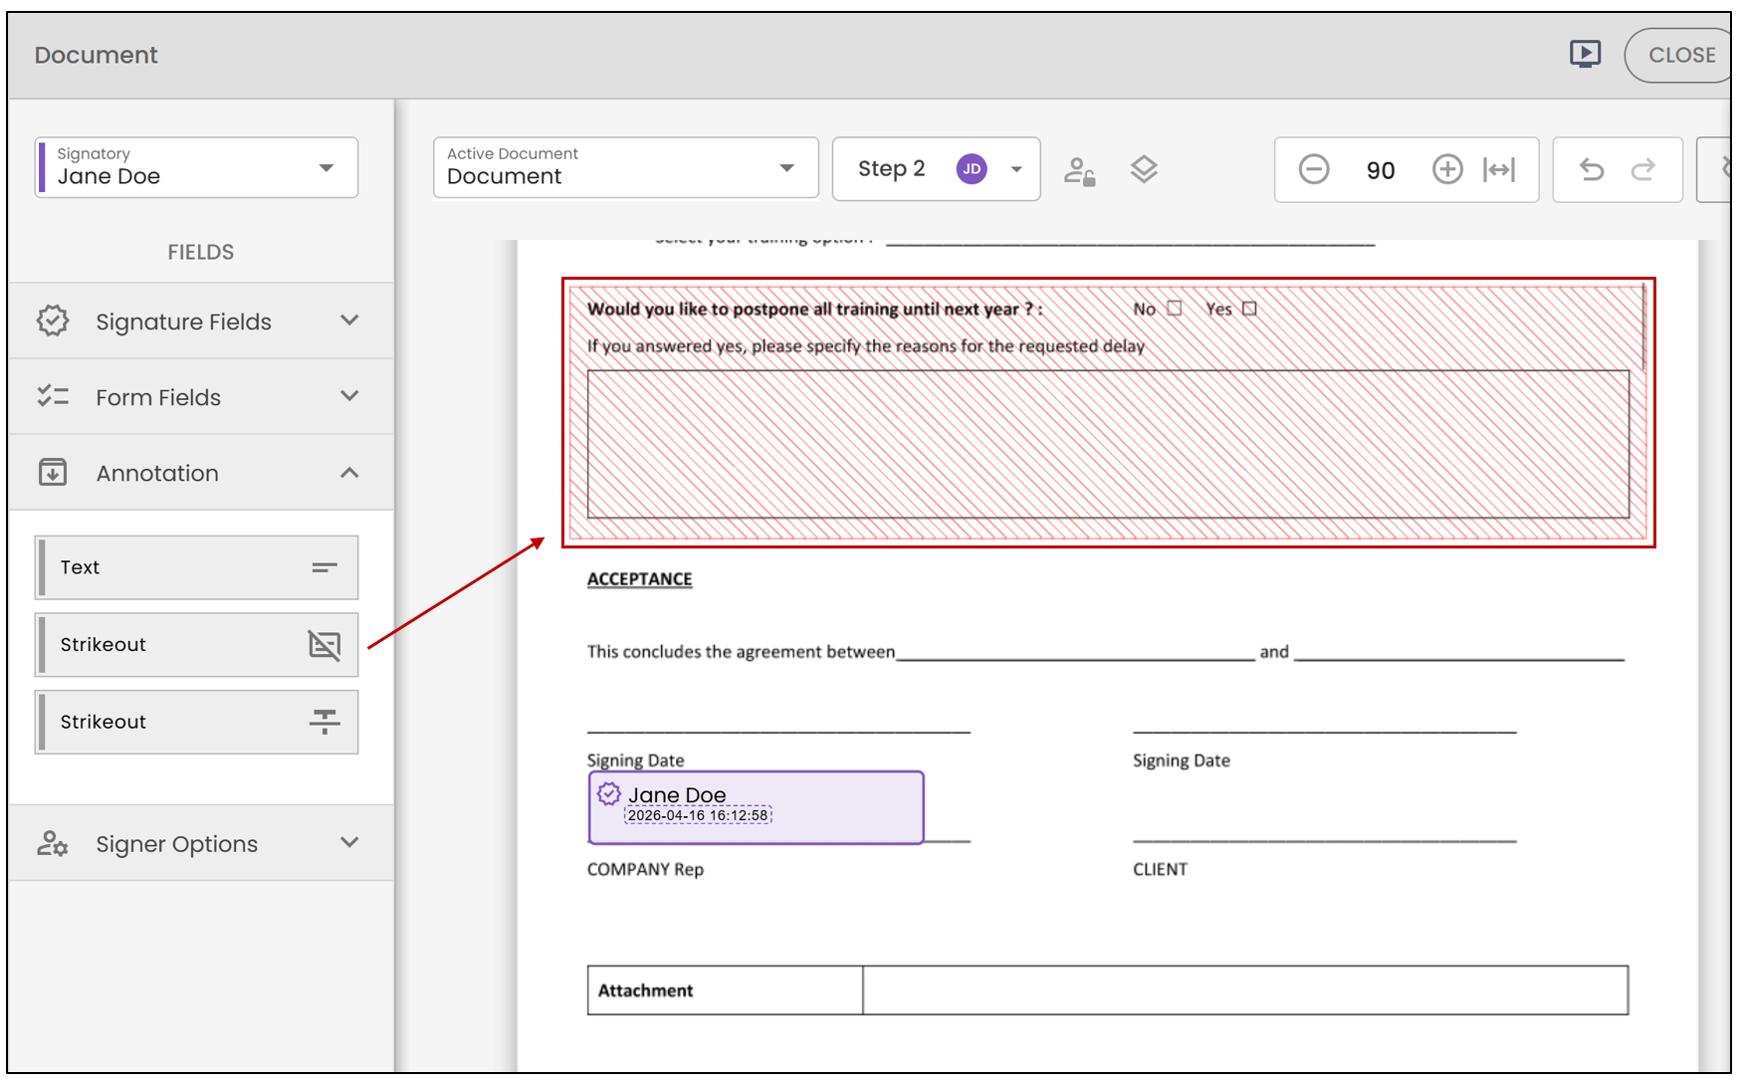Undo the last action

tap(1592, 170)
